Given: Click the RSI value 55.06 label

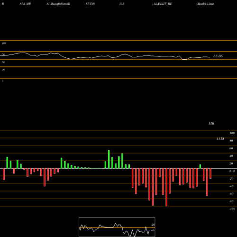Looking at the screenshot, I should [218, 56].
